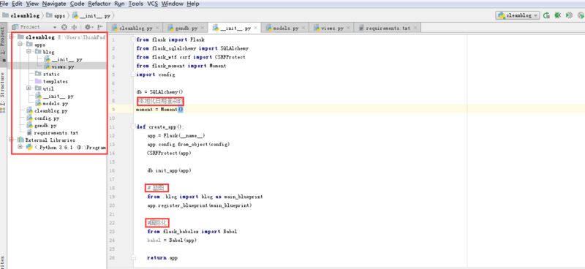Fold the create_app function in editor gutter
The width and height of the screenshot is (585, 269).
click(x=133, y=126)
